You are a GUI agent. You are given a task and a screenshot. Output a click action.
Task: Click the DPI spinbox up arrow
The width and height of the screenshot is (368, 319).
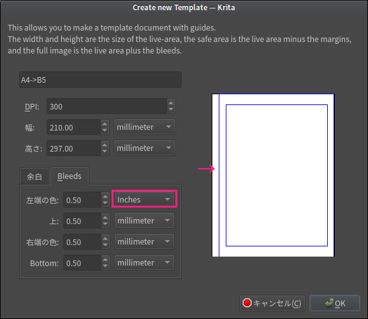pos(171,103)
